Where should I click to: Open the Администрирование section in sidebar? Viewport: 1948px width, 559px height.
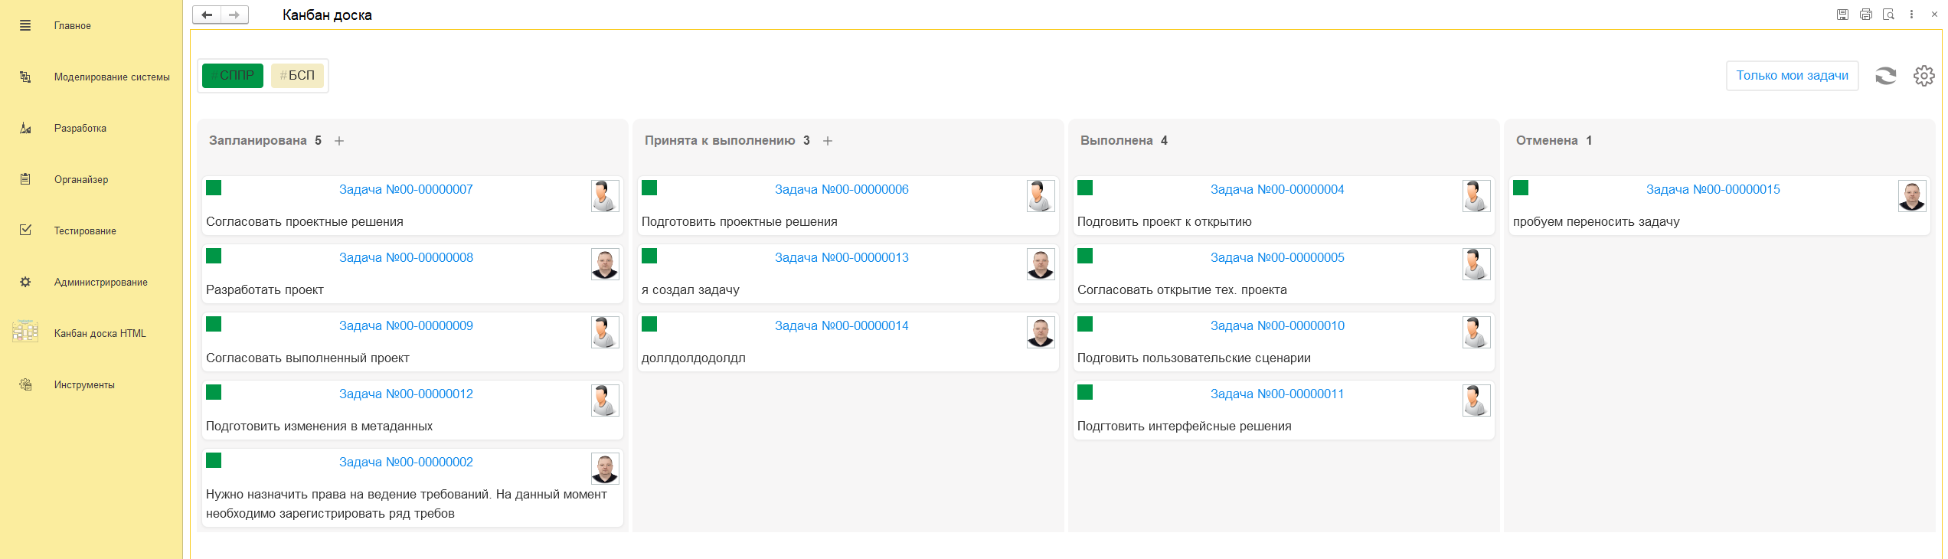point(100,282)
